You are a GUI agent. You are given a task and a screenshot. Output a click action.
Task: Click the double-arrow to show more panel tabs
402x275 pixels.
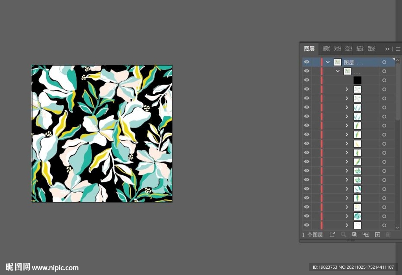click(387, 49)
